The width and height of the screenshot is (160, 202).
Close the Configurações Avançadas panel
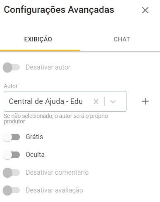pyautogui.click(x=145, y=10)
